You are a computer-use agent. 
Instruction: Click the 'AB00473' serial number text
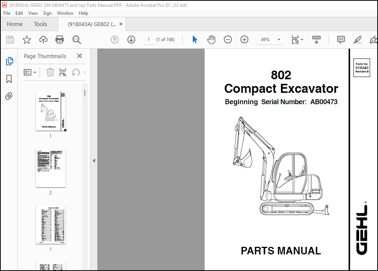tap(324, 102)
